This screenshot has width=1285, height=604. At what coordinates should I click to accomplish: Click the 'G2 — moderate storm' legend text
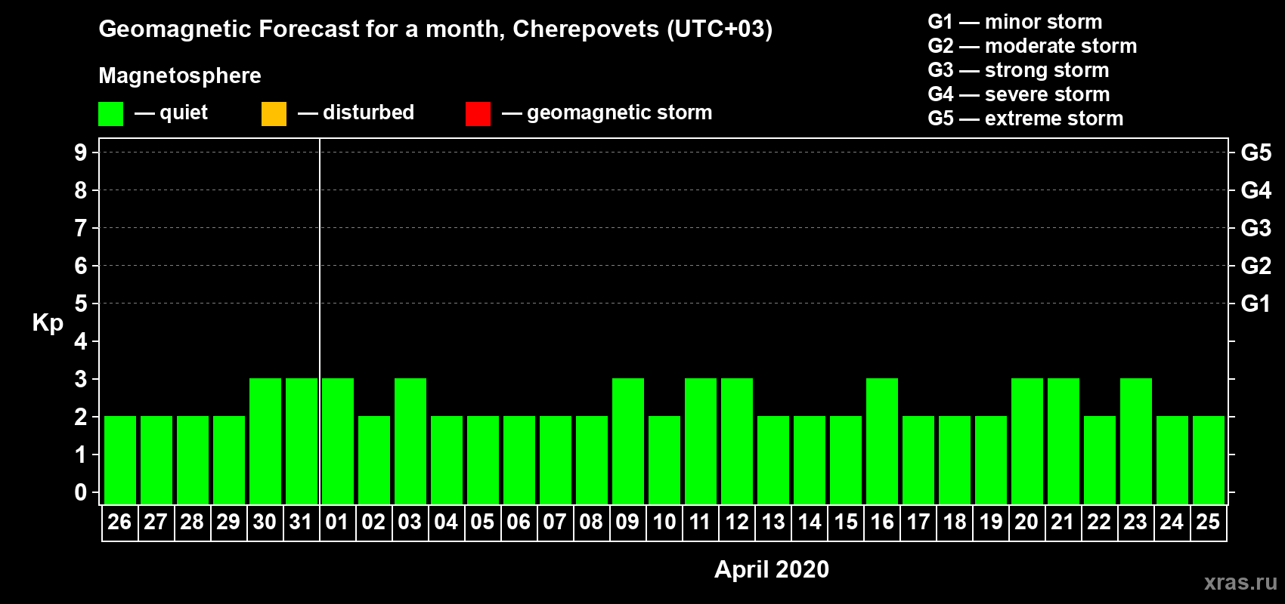coord(1032,46)
